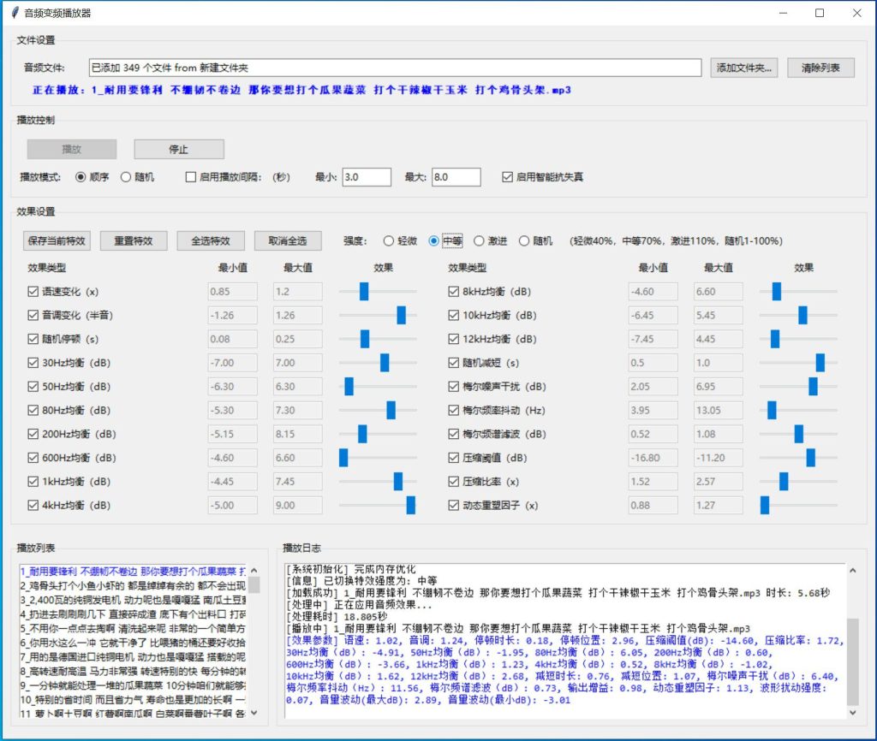Focus the 最小 interval field showing 3.0

click(367, 177)
